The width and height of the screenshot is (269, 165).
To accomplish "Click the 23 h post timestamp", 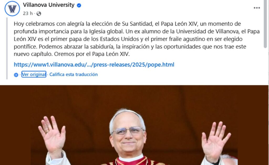I will click(28, 13).
